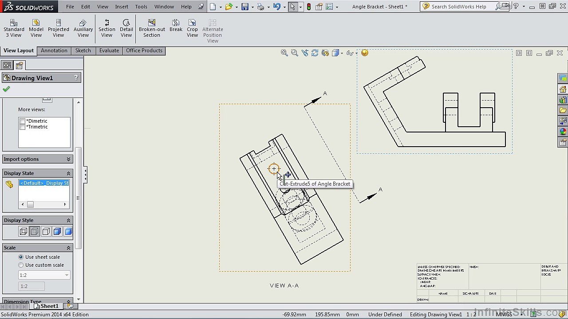Image resolution: width=568 pixels, height=319 pixels.
Task: Start the Section View tool
Action: [106, 28]
